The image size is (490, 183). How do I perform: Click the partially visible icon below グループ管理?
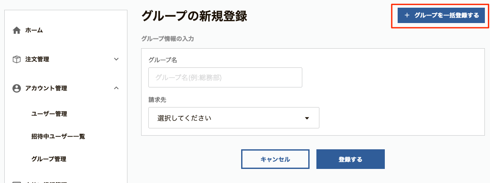click(17, 182)
